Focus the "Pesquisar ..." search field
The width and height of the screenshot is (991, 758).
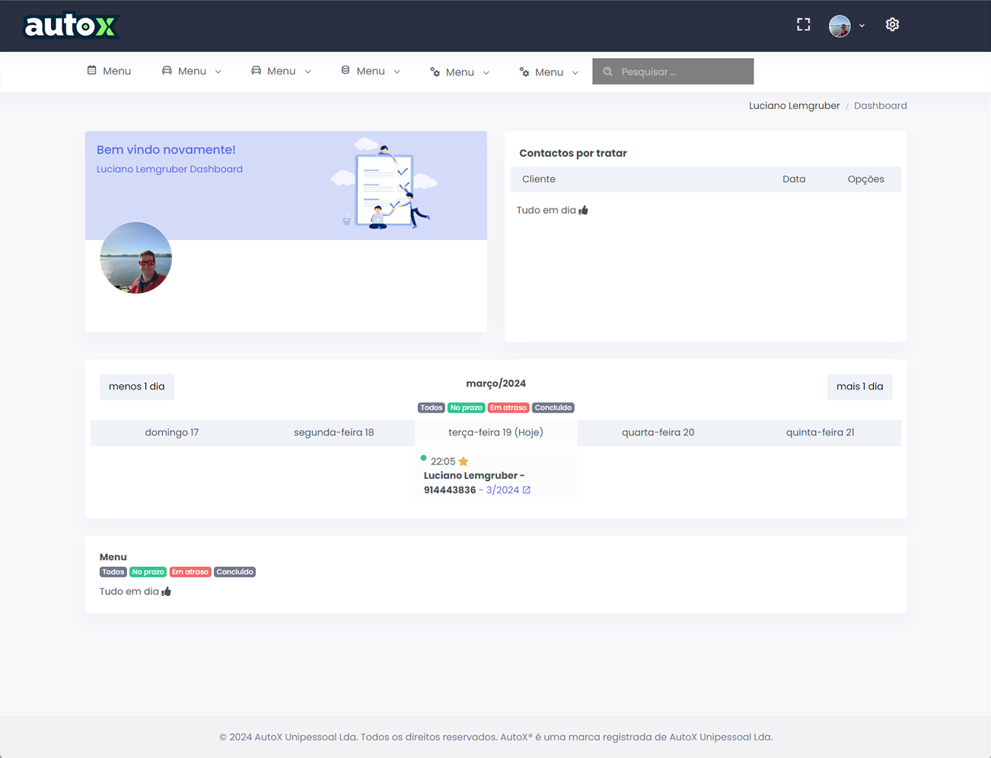pyautogui.click(x=682, y=72)
